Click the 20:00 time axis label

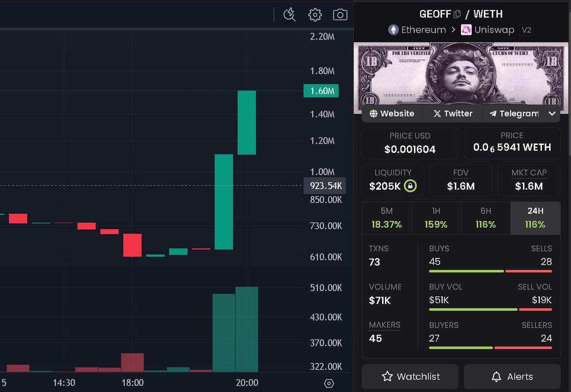247,382
